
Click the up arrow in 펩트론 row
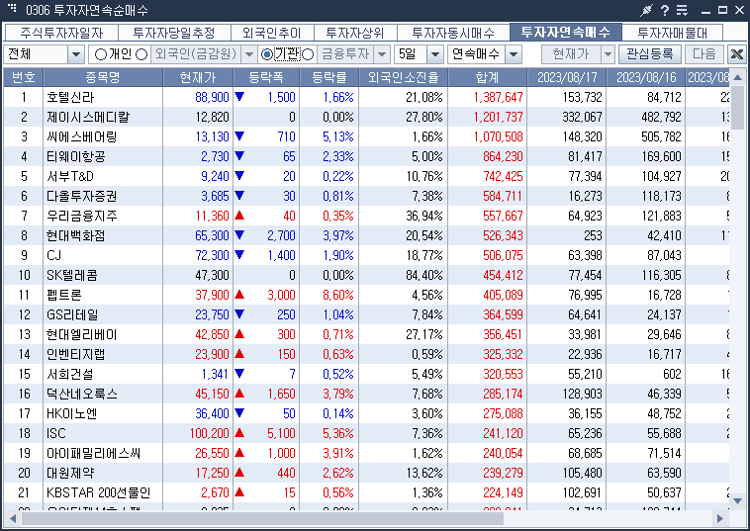(239, 295)
